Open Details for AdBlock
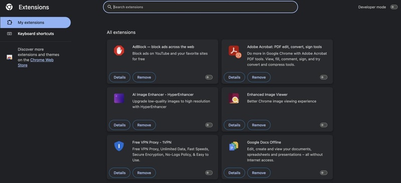401x183 pixels. 120,77
